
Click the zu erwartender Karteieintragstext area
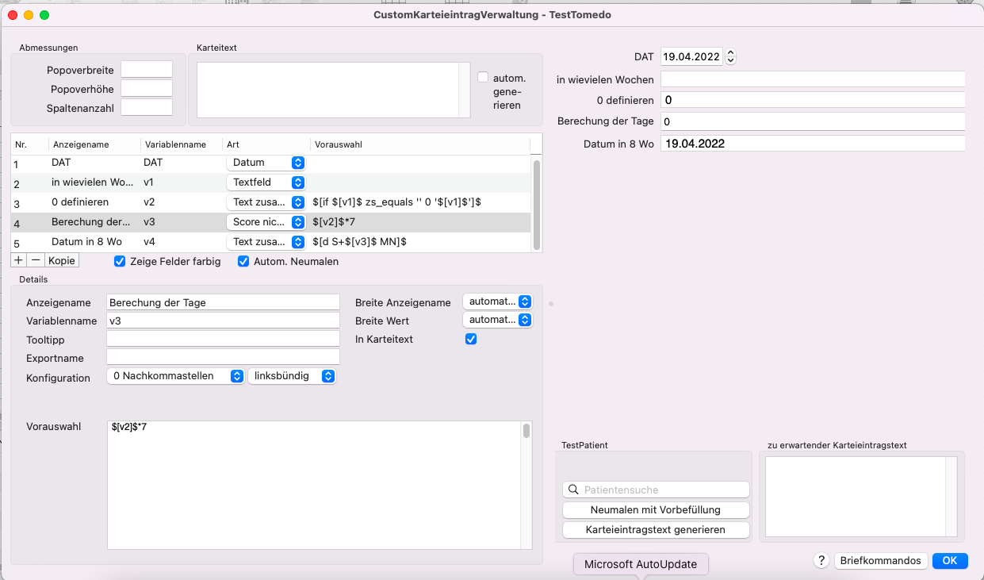point(856,497)
